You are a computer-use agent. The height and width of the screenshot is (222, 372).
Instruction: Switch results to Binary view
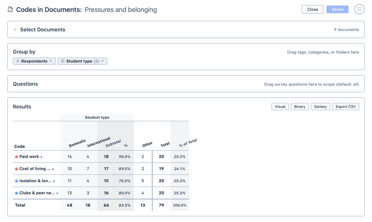pos(300,106)
